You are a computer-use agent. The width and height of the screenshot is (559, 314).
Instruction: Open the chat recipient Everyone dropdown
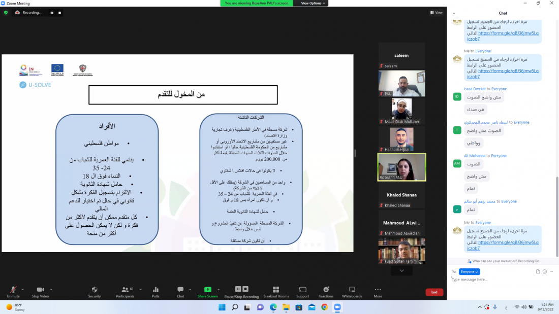(x=469, y=271)
